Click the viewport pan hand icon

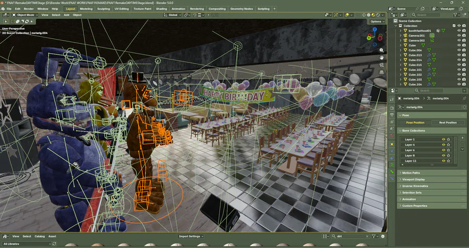tap(381, 58)
